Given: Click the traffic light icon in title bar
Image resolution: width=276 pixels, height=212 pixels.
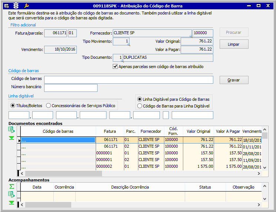Looking at the screenshot, I should click(16, 6).
